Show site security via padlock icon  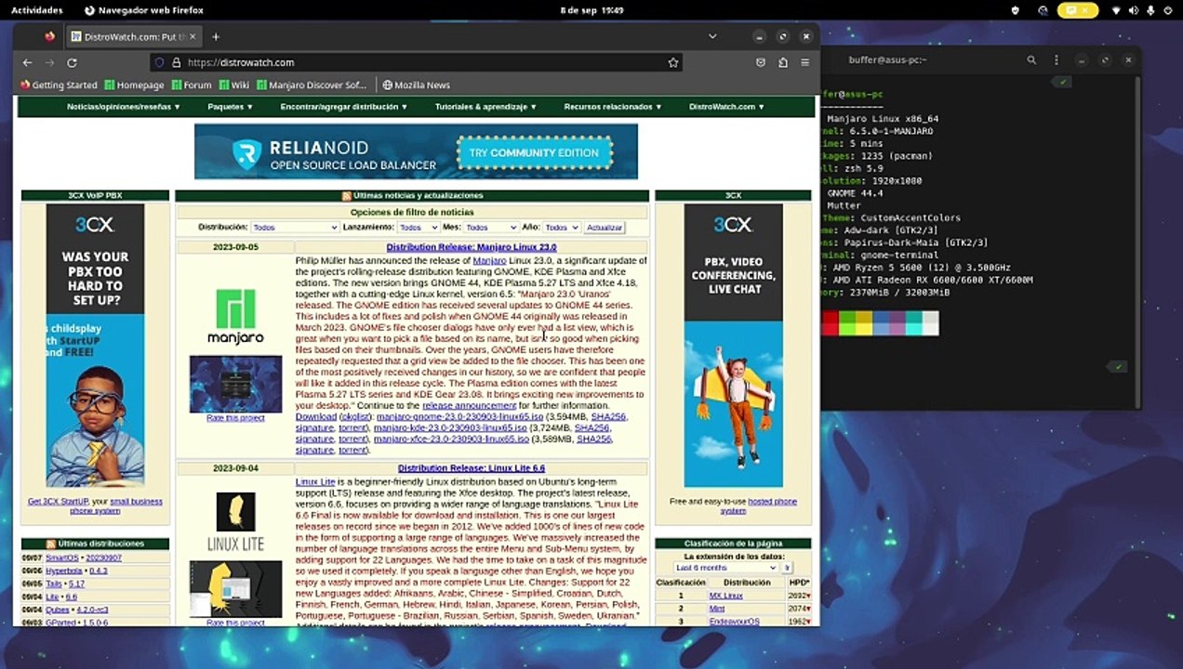point(176,62)
